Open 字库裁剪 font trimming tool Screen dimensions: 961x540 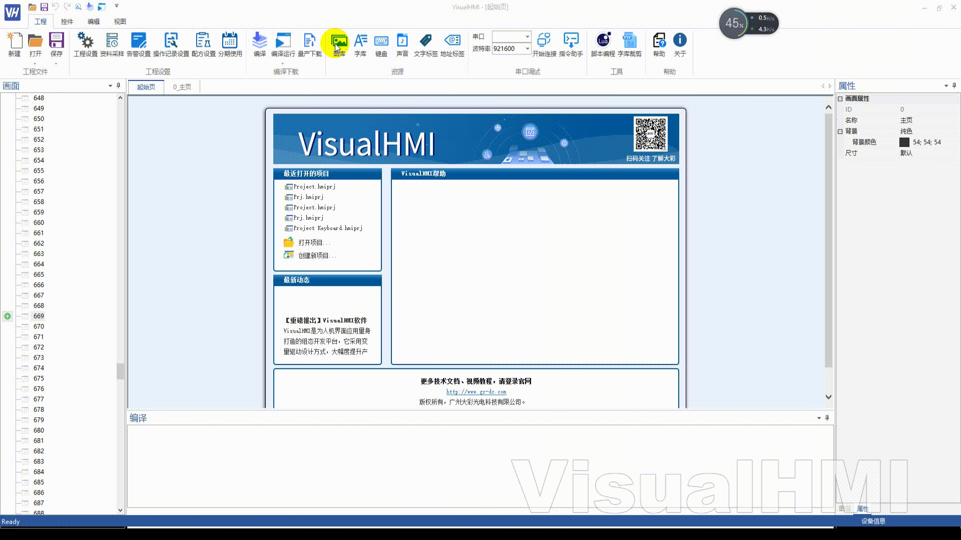pyautogui.click(x=630, y=44)
